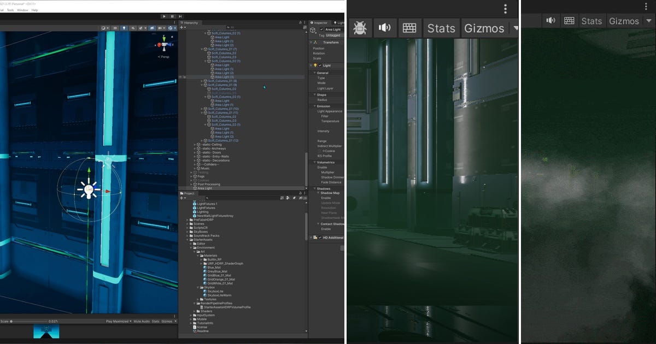Toggle the Light component enabled checkbox
Screen dimensions: 656x344
[320, 65]
